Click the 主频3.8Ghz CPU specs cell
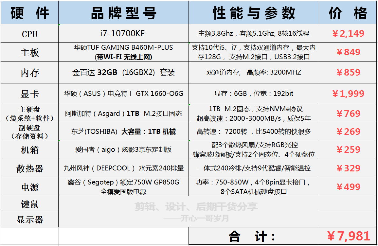Viewport: 378px width, 246px height. [x=254, y=33]
